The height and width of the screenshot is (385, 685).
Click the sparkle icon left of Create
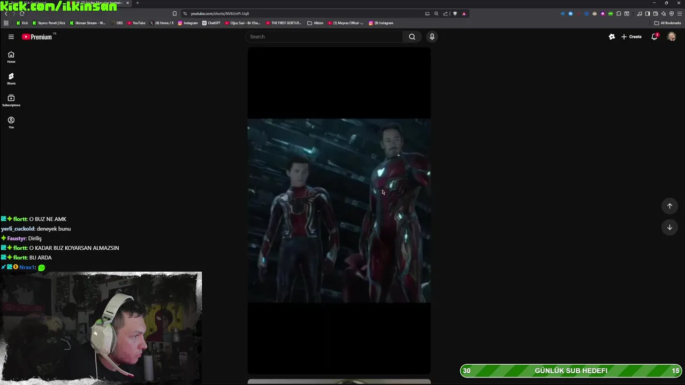612,36
